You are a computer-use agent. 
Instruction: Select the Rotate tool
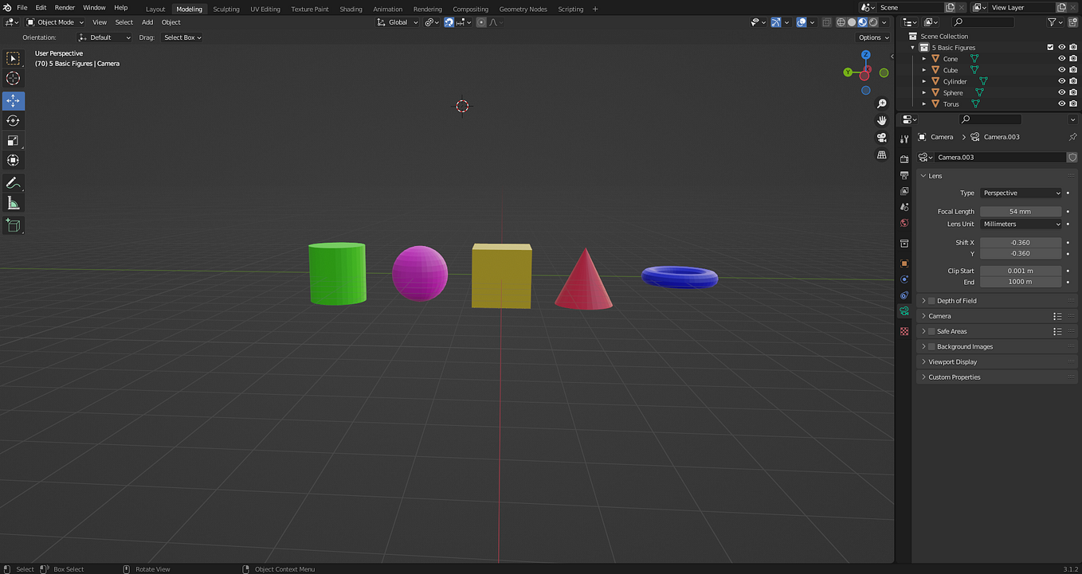13,120
